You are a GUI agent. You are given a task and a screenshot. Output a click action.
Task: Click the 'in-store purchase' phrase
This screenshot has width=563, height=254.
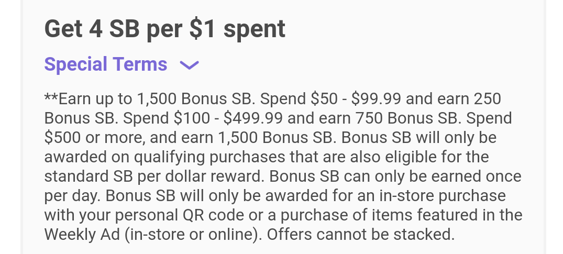tap(443, 196)
